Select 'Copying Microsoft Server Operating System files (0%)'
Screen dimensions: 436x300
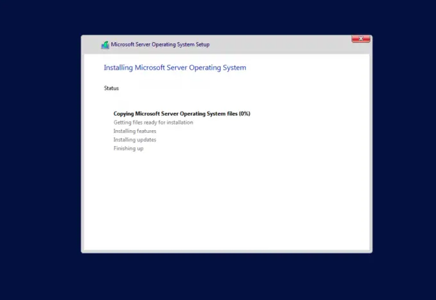click(182, 114)
